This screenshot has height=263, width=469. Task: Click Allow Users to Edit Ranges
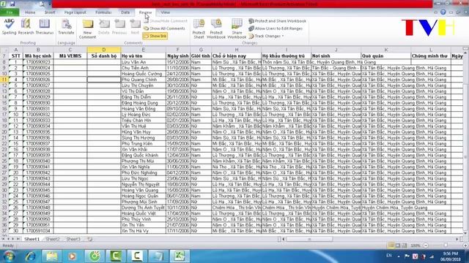276,28
